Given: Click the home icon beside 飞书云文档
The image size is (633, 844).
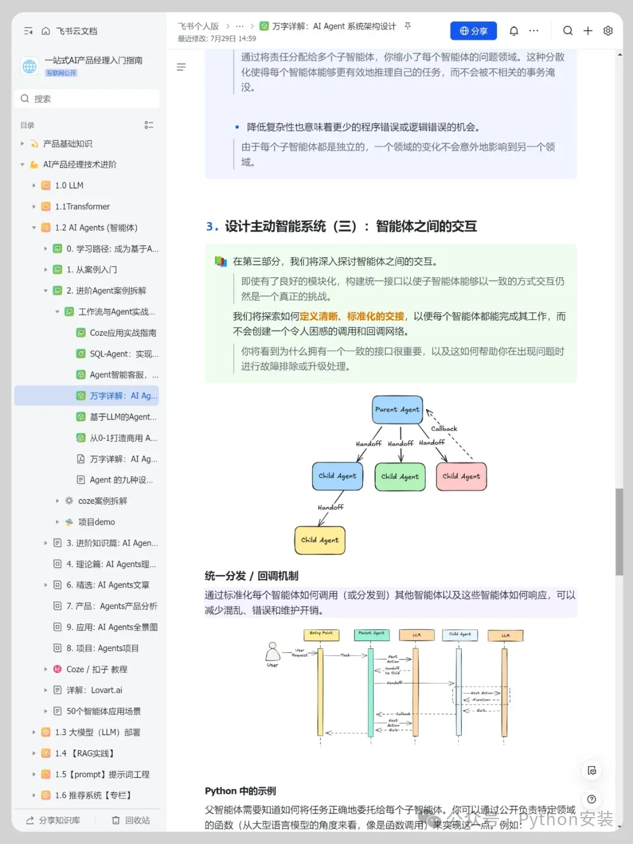Looking at the screenshot, I should tap(46, 30).
